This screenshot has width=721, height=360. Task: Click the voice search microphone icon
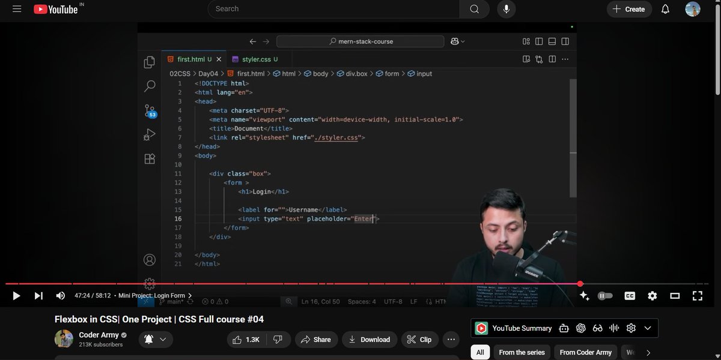click(506, 9)
